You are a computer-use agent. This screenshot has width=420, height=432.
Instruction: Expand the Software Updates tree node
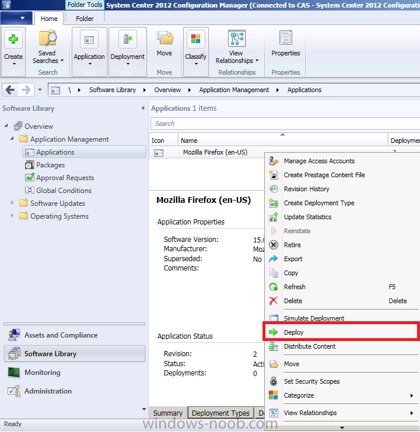click(x=12, y=203)
